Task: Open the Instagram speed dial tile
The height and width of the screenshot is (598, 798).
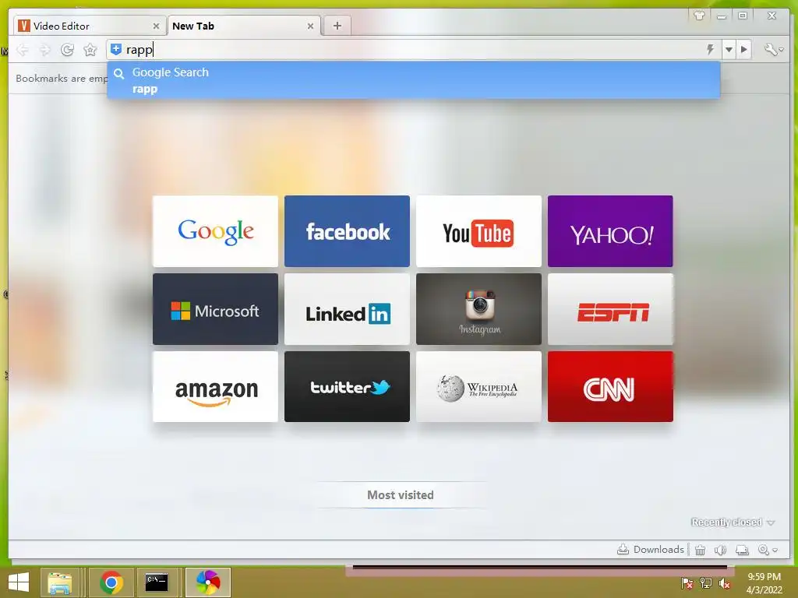Action: coord(478,309)
